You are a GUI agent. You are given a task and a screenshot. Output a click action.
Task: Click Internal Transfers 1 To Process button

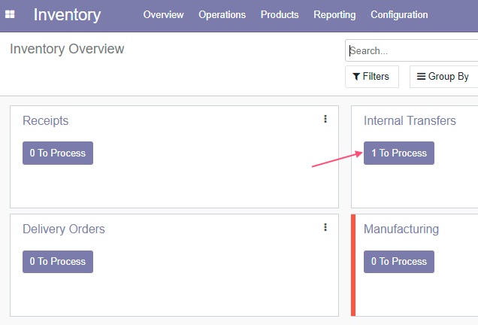click(399, 153)
